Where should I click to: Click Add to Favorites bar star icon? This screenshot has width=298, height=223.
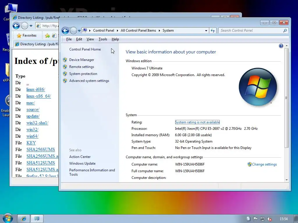click(47, 35)
